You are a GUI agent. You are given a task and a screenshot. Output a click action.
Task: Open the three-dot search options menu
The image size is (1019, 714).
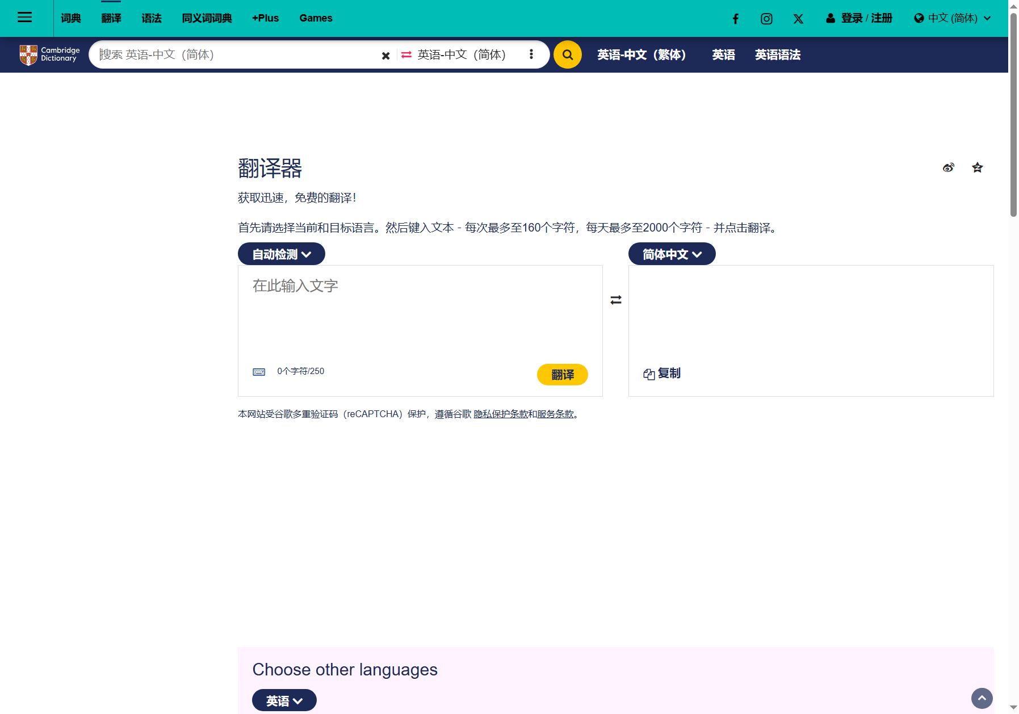(531, 54)
